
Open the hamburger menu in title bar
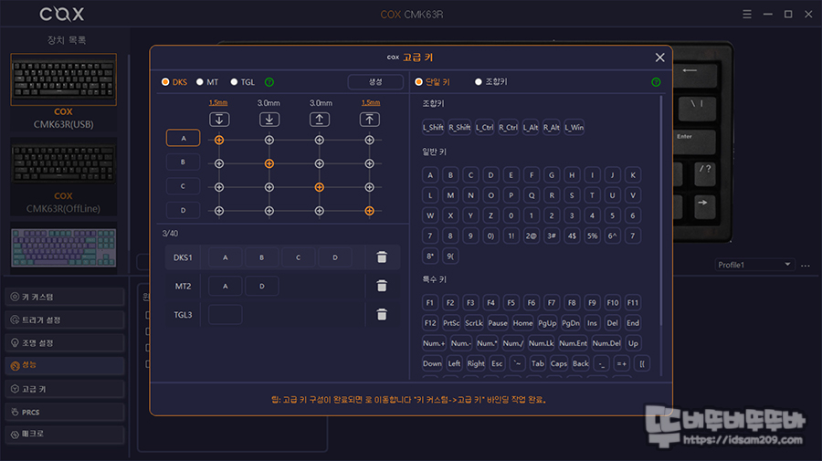(x=747, y=14)
